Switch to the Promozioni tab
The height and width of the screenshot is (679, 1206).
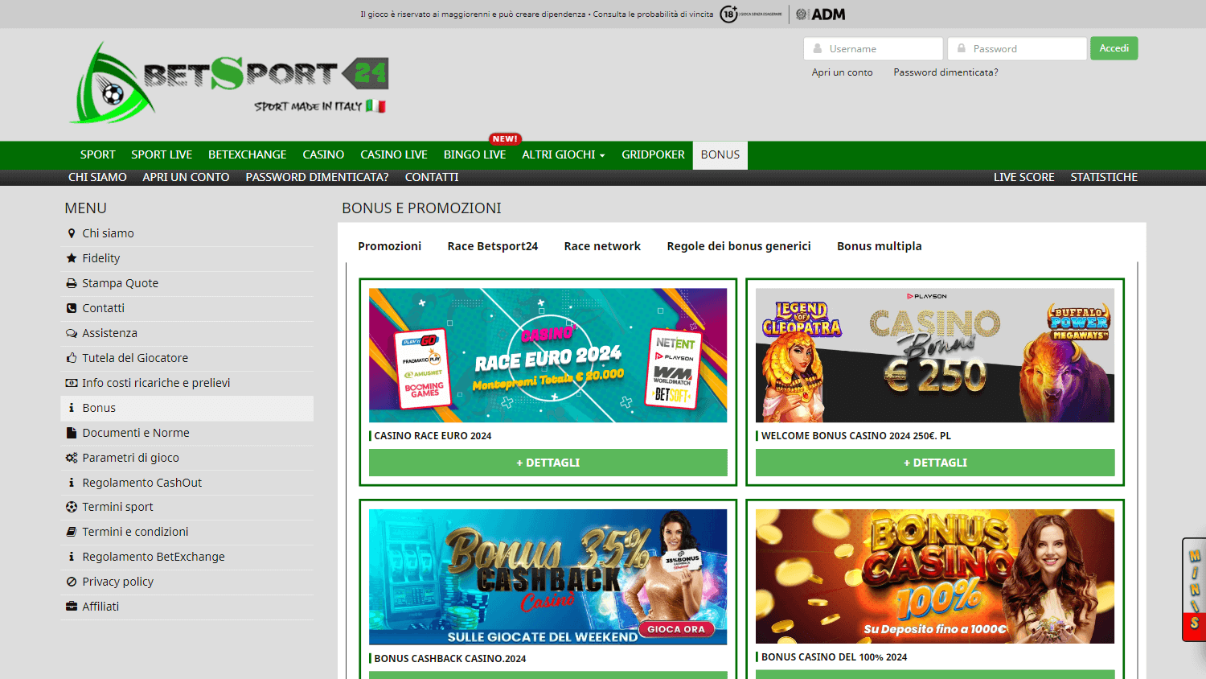pos(390,246)
